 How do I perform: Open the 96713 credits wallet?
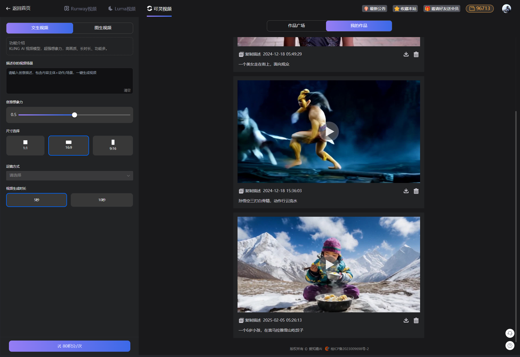coord(480,9)
